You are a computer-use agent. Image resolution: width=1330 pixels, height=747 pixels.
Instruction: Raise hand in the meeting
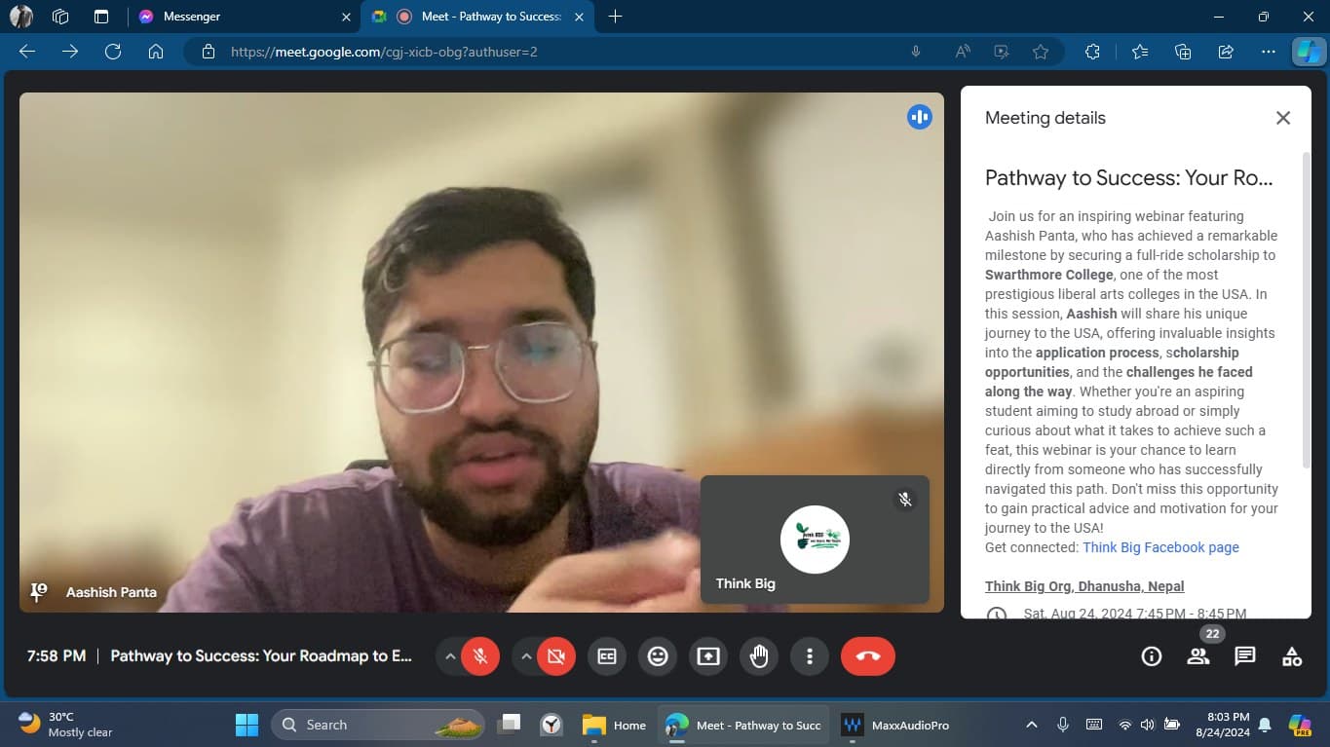pos(759,656)
